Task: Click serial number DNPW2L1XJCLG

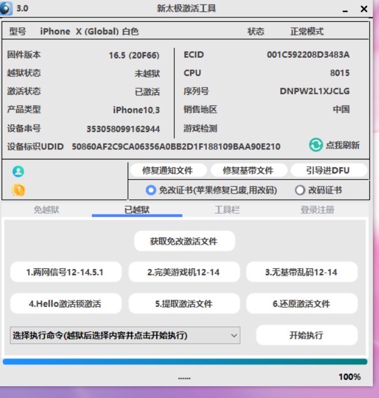Action: pyautogui.click(x=315, y=91)
